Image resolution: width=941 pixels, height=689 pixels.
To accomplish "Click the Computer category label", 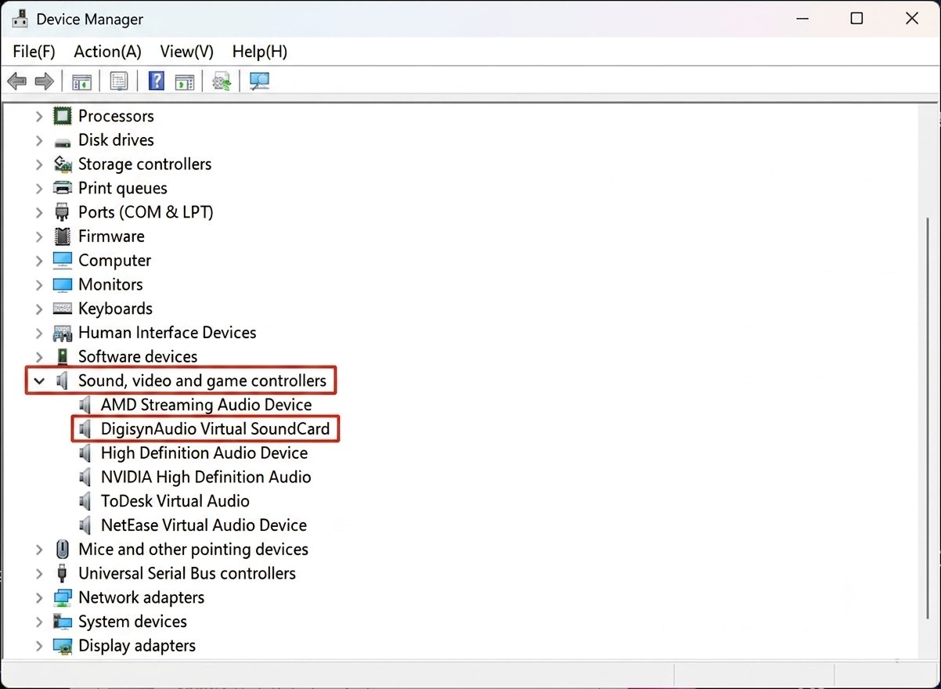I will [114, 261].
